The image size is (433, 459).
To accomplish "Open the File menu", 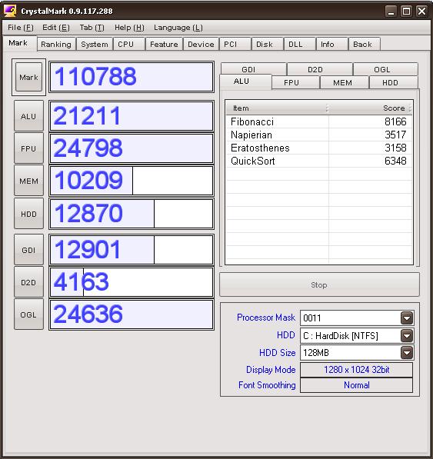I will tap(21, 28).
